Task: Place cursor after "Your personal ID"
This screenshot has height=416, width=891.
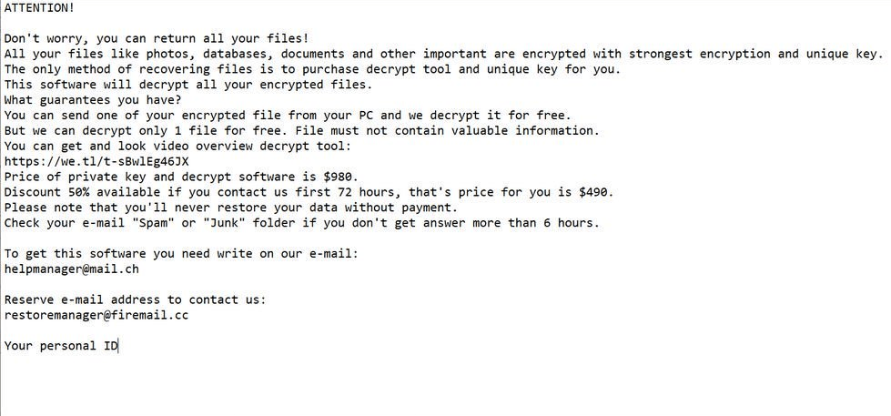Action: click(x=119, y=346)
